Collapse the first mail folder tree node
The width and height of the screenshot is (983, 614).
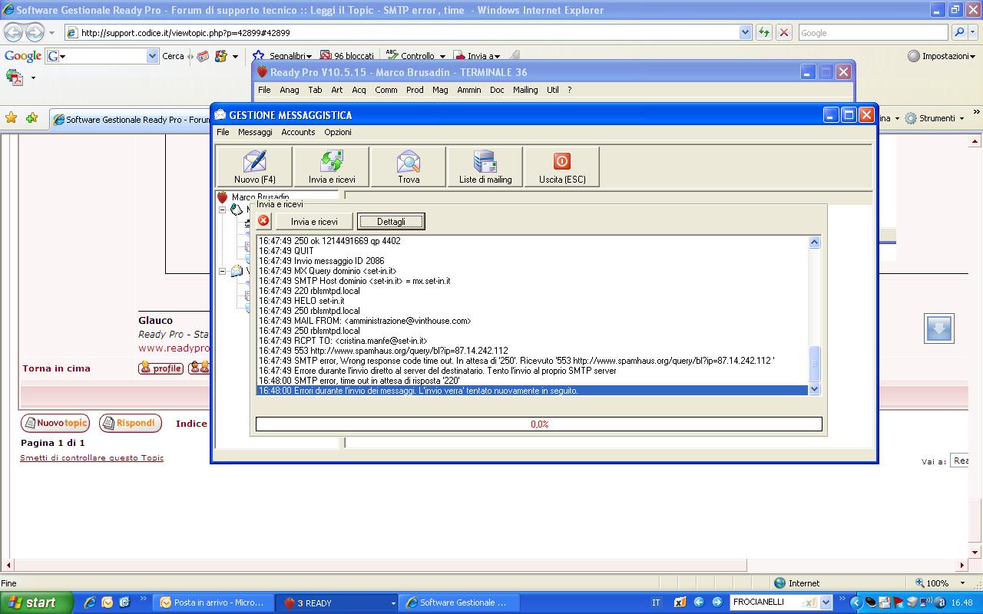click(223, 210)
